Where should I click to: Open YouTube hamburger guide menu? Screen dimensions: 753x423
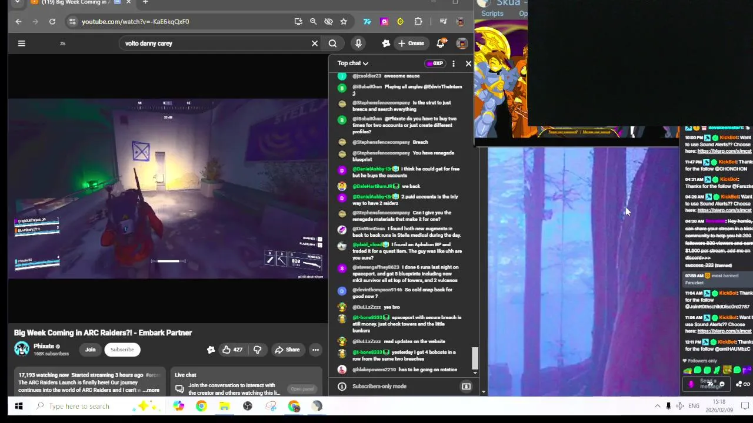click(21, 43)
